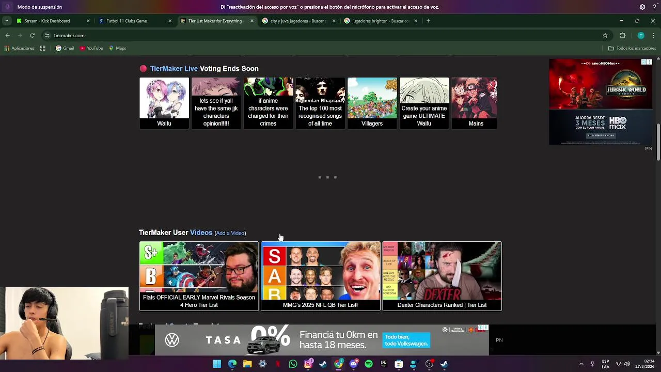Open Instagram from the taskbar
Screen dimensions: 661x372
coord(308,364)
